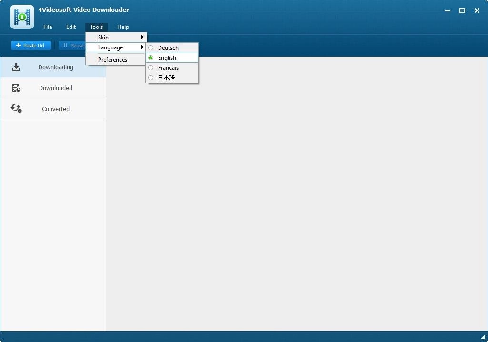Image resolution: width=488 pixels, height=342 pixels.
Task: Open the File menu
Action: click(x=48, y=27)
